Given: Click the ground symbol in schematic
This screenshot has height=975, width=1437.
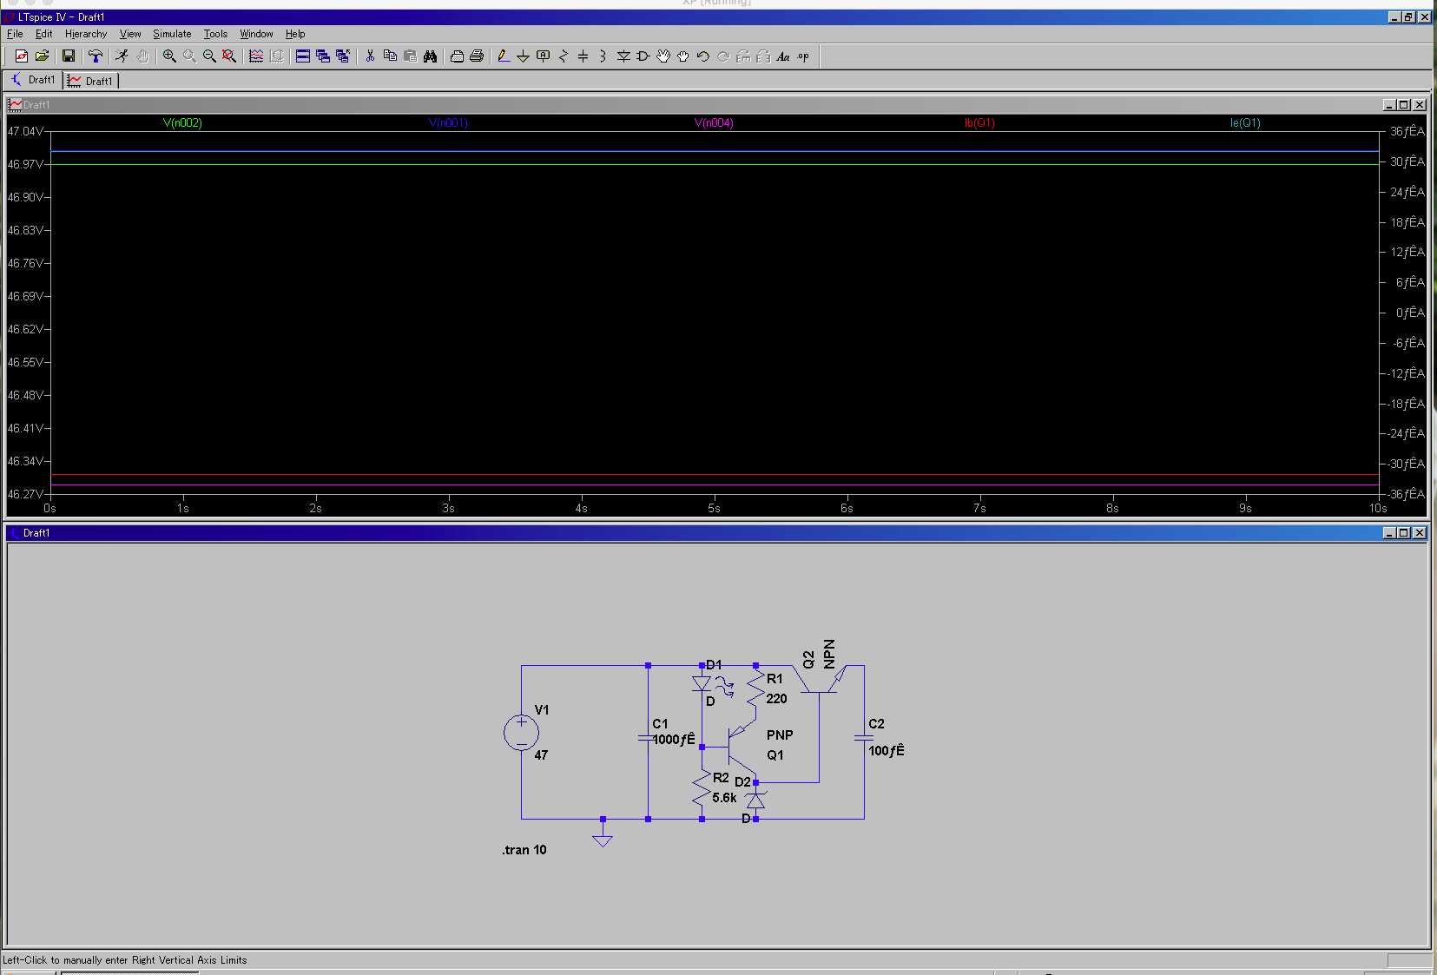Looking at the screenshot, I should [603, 840].
